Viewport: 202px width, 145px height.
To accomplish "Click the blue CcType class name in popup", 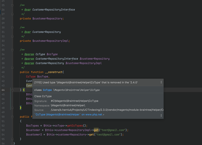I will (47, 90).
